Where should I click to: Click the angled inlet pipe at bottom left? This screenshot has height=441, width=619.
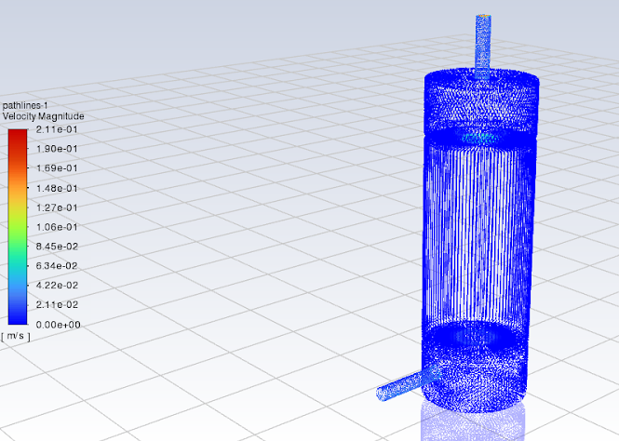point(407,383)
